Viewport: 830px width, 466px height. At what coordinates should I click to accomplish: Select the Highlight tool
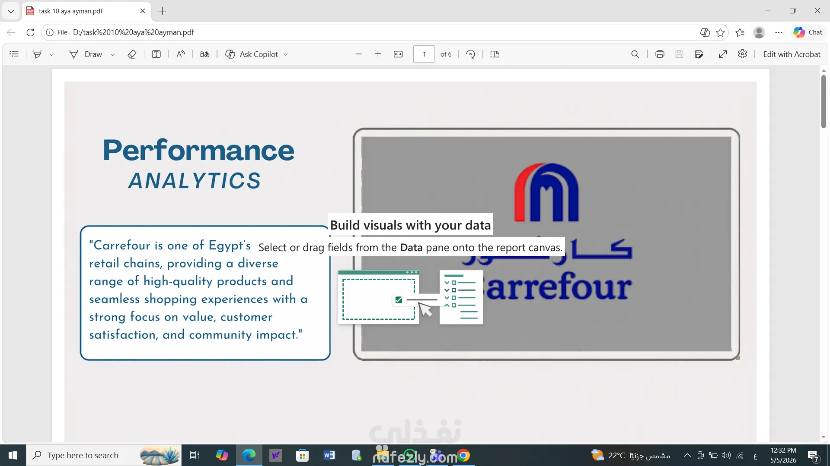38,54
